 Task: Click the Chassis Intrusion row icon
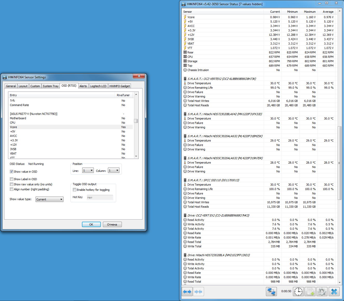coord(185,70)
